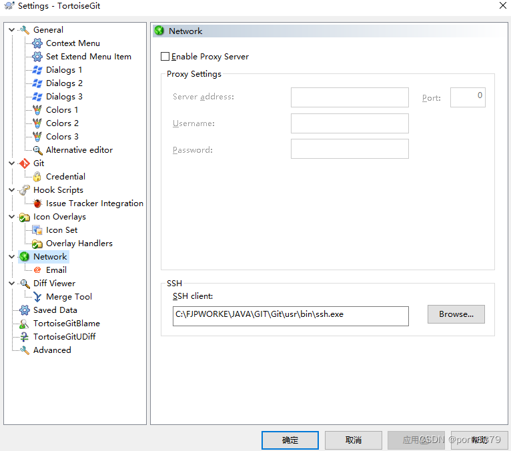Collapse the Diff Viewer tree node
Screen dimensions: 511x451
pos(12,284)
